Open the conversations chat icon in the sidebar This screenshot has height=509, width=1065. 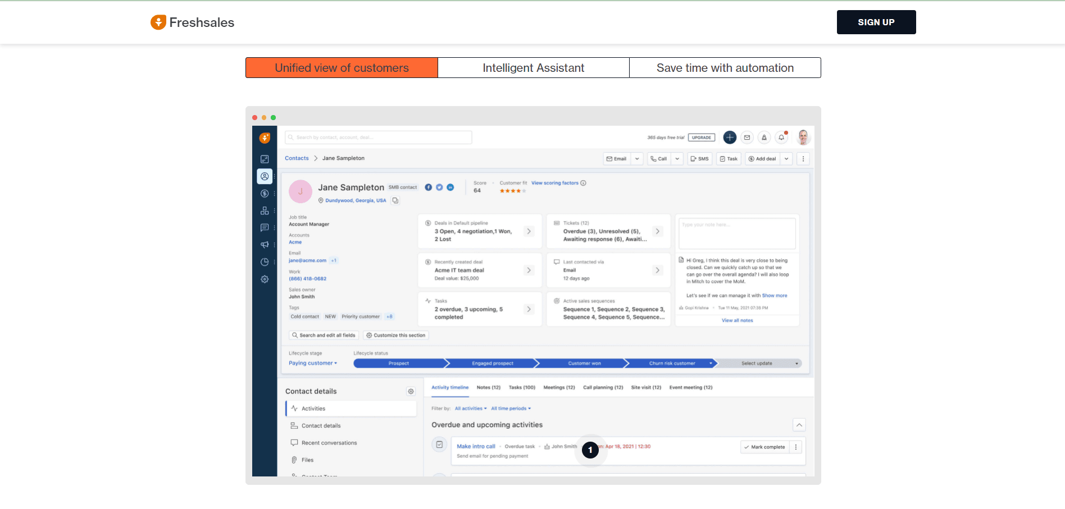(x=265, y=227)
